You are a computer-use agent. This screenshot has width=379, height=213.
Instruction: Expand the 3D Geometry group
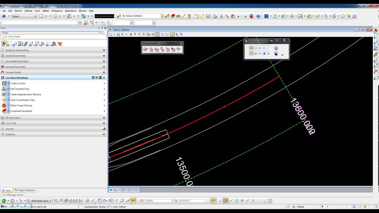(53, 118)
